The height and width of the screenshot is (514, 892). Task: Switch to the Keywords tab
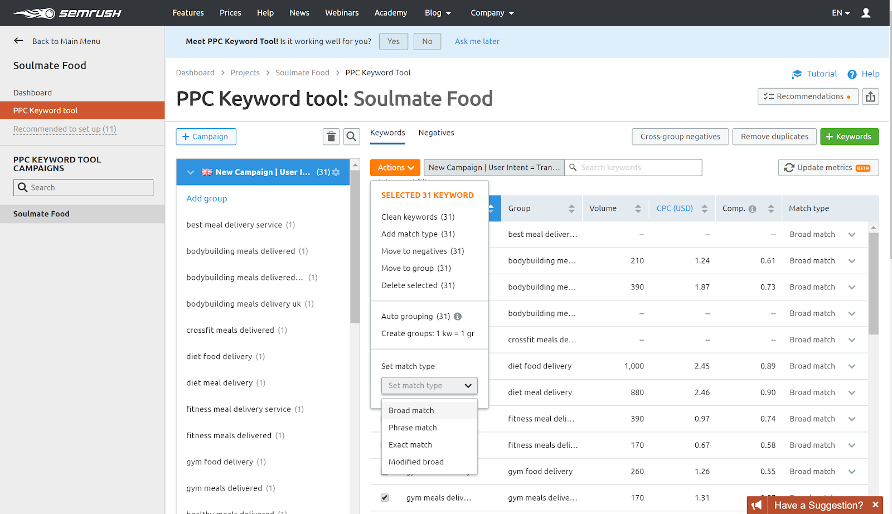[387, 133]
